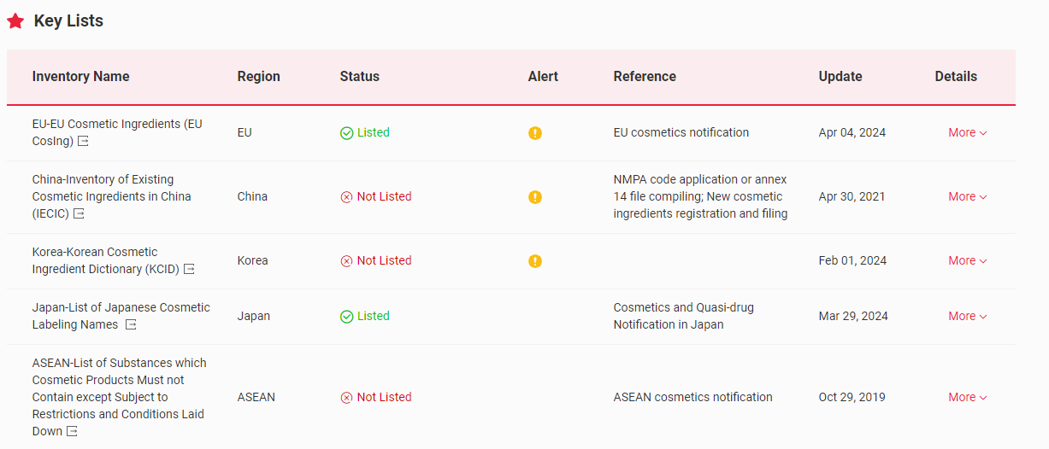This screenshot has width=1049, height=449.
Task: Click the red star Key Lists icon
Action: (x=15, y=21)
